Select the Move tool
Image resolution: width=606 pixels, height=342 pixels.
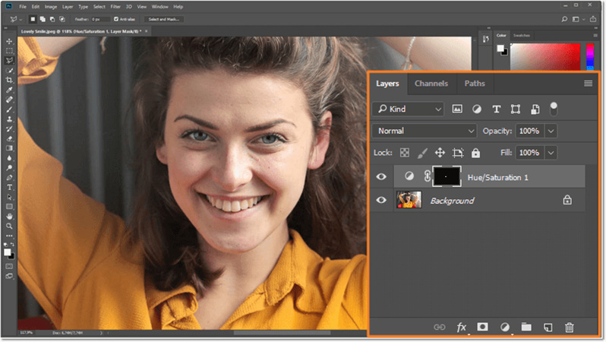pyautogui.click(x=9, y=41)
